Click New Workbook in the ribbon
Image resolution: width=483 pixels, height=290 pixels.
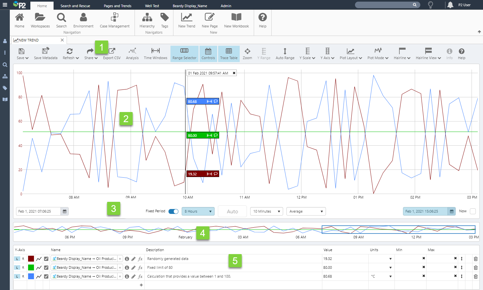pos(236,20)
